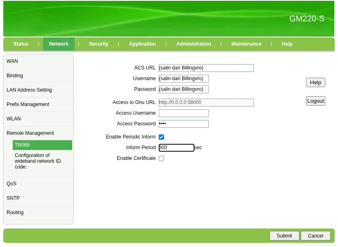Screen dimensions: 338x247
Task: Click the Password field below Username
Action: point(184,89)
